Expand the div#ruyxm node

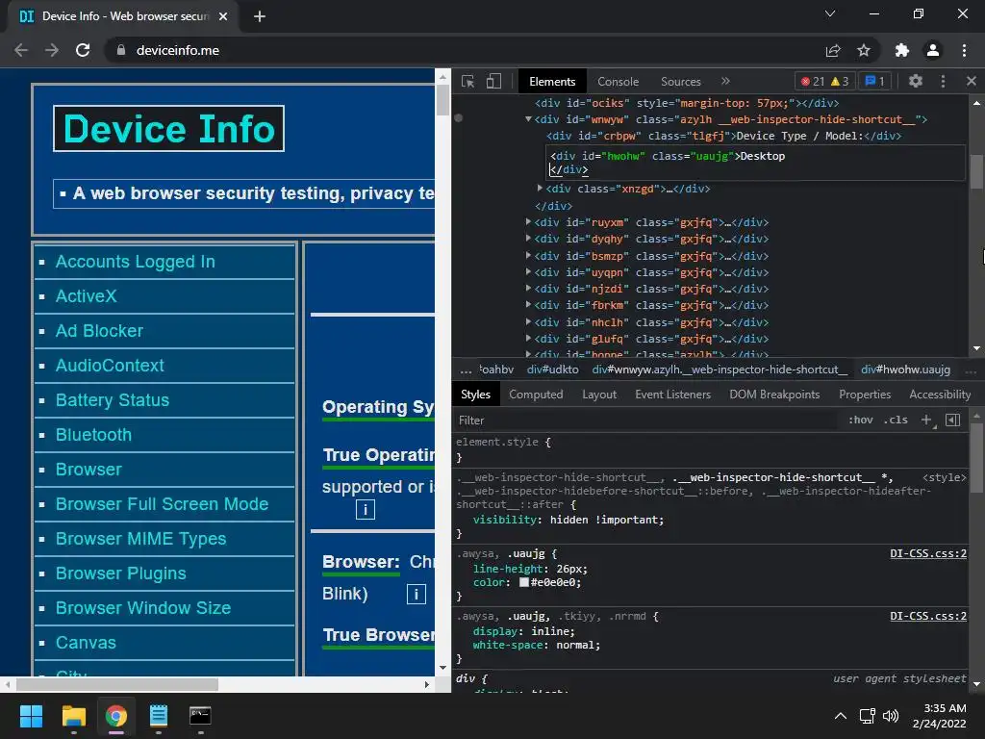click(x=528, y=222)
